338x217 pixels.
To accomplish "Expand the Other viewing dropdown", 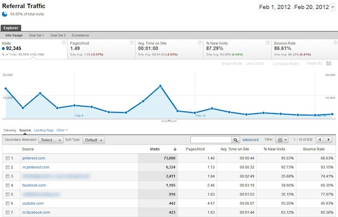I will pos(62,130).
